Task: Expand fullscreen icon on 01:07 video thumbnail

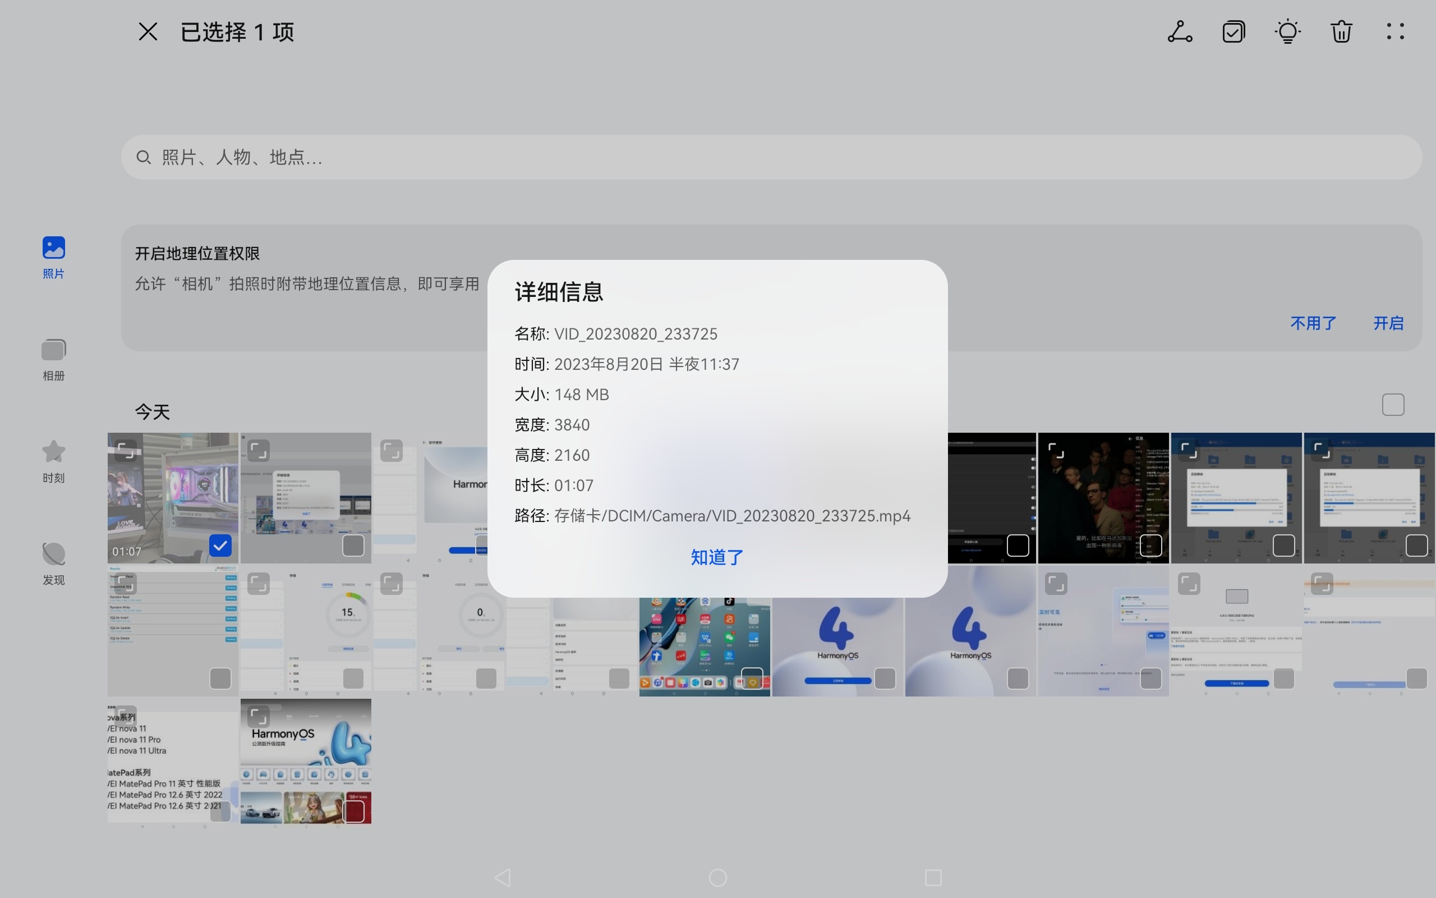Action: (126, 451)
